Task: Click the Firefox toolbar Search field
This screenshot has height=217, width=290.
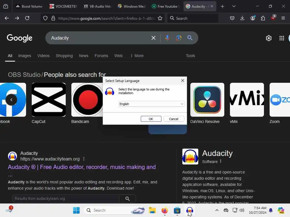Action: coord(193,18)
